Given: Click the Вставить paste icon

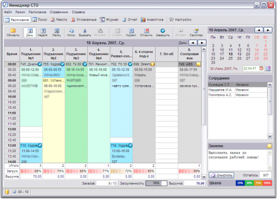Looking at the screenshot, I should (x=100, y=33).
